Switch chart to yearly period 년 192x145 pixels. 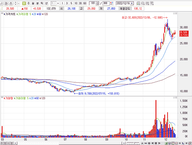coord(46,3)
